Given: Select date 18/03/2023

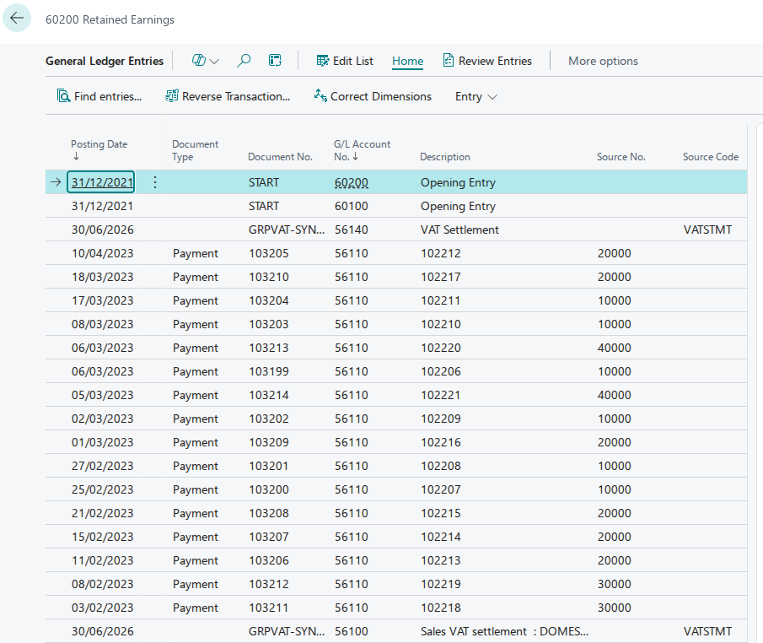Looking at the screenshot, I should (102, 277).
